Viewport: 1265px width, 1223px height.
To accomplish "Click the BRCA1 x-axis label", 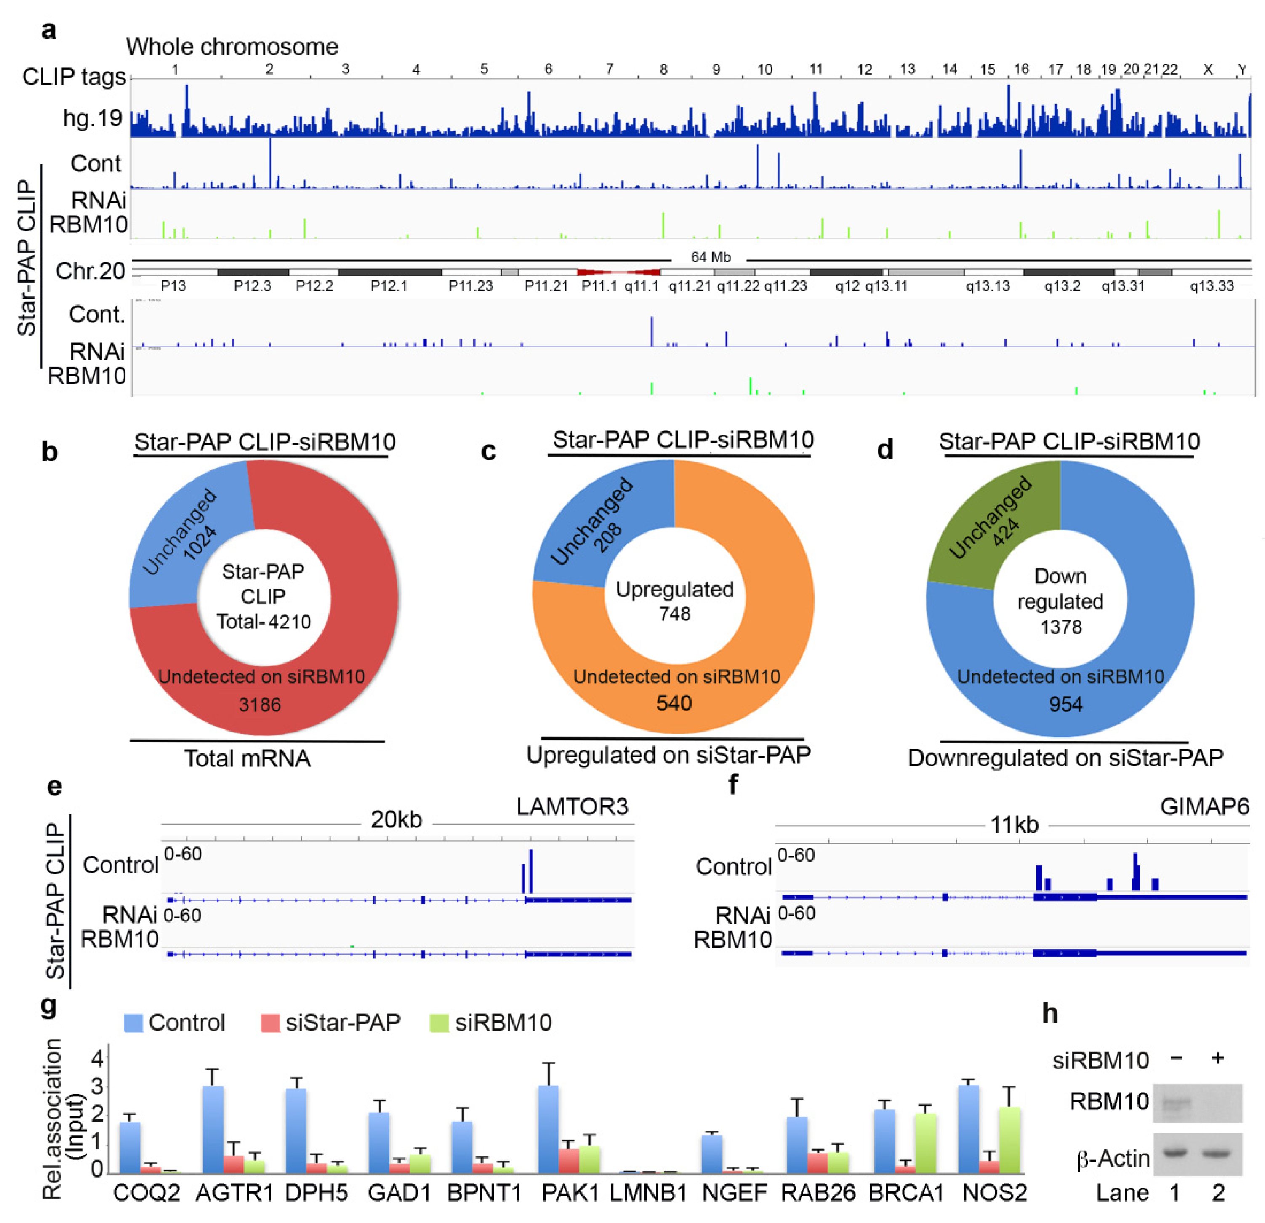I will pyautogui.click(x=905, y=1193).
